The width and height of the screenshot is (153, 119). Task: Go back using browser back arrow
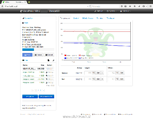point(2,6)
